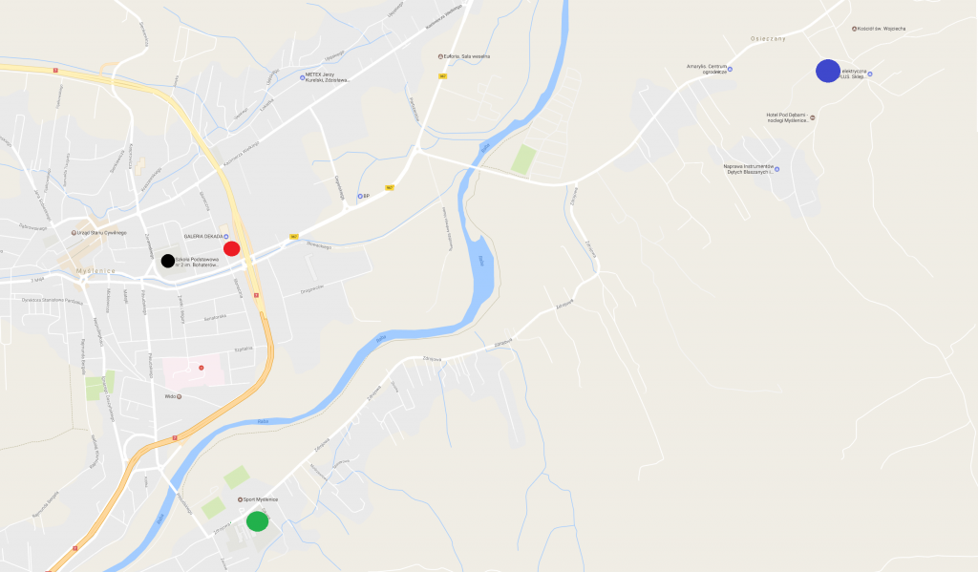Viewport: 978px width, 572px height.
Task: Click the Szkoła Podstawowa nr 2 label
Action: [x=197, y=262]
